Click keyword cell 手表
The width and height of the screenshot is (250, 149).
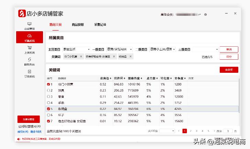[x=61, y=103]
